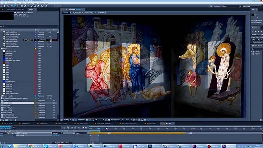Click the Composition Mini-Flowchart icon in timeline
The width and height of the screenshot is (263, 148).
[64, 128]
